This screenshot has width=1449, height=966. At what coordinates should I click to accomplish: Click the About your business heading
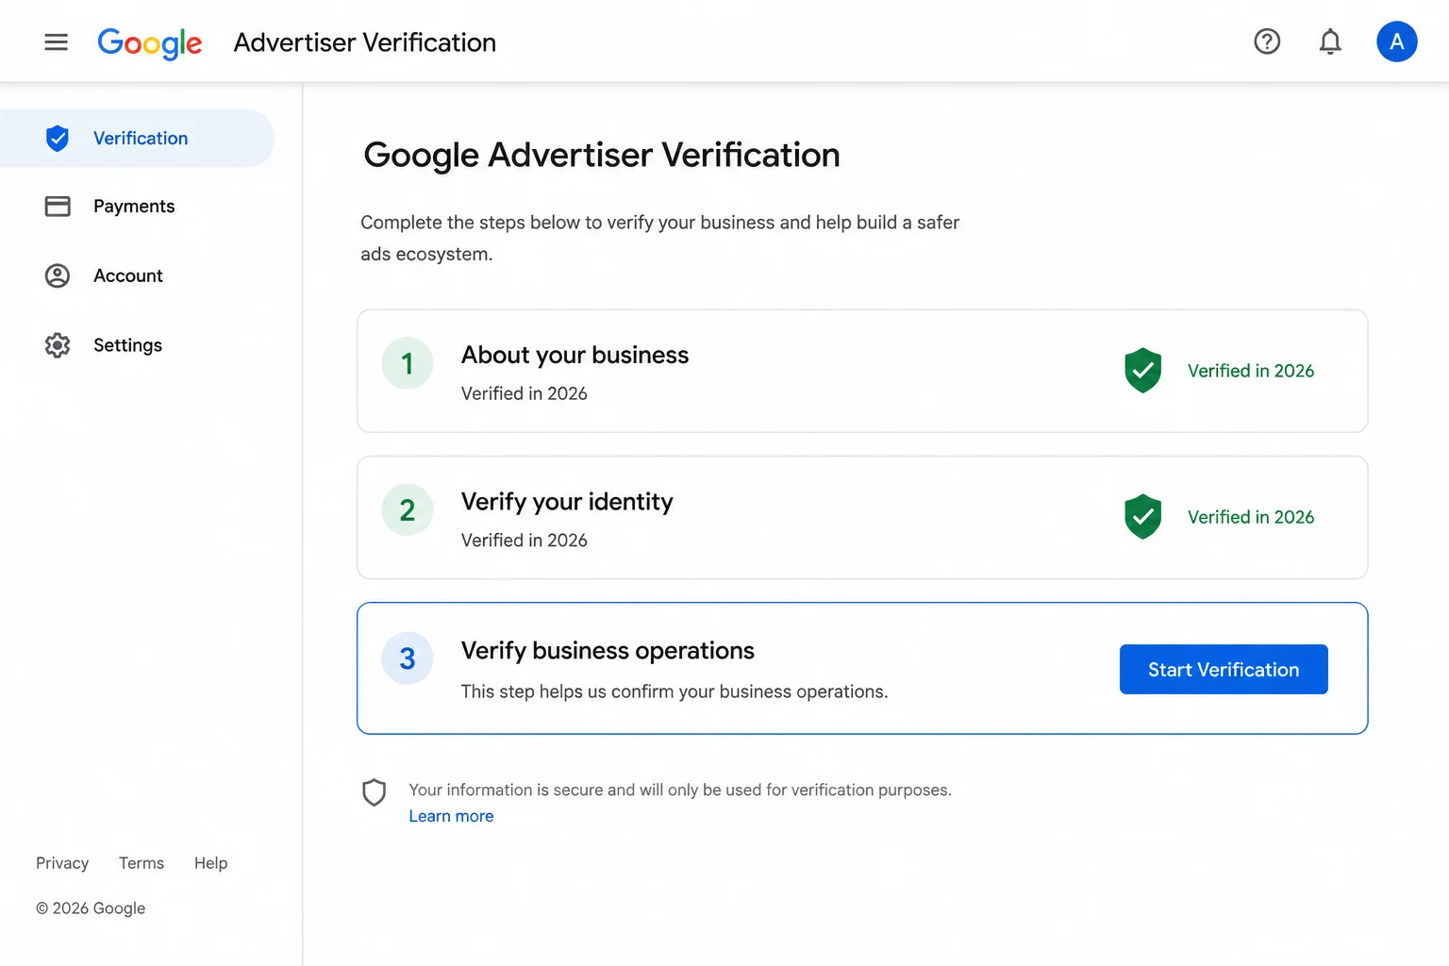click(575, 356)
